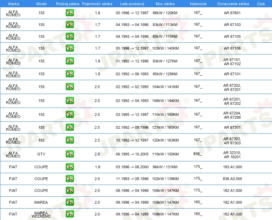
Task: Click dates 06.1995 -> 10.2005
Action: click(132, 154)
